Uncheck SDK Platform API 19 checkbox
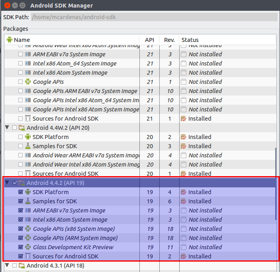The width and height of the screenshot is (280, 272). tap(21, 192)
